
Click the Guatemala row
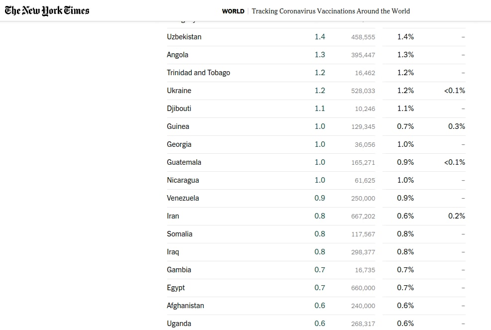pyautogui.click(x=316, y=162)
